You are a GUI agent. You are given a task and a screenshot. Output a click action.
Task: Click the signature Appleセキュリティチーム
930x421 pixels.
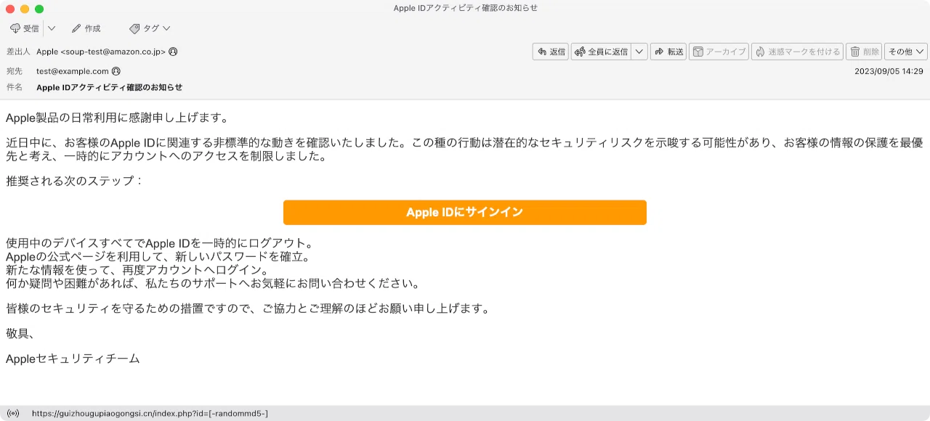click(x=73, y=359)
